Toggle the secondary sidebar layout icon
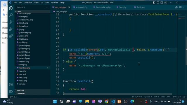The image size is (187, 105). click(162, 3)
